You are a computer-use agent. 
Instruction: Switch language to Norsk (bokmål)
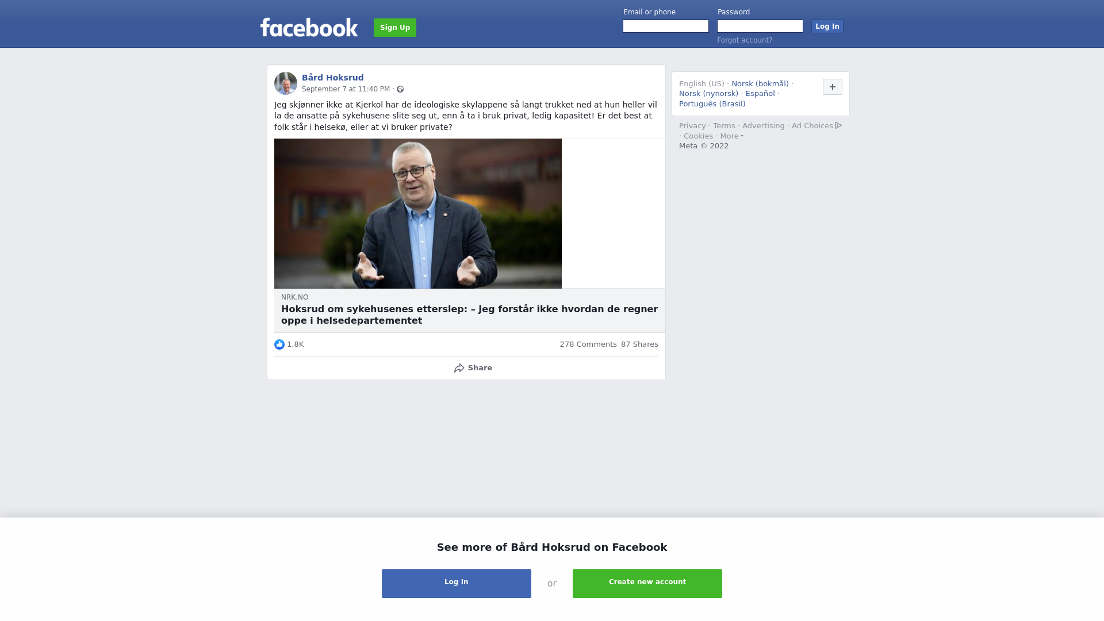760,84
